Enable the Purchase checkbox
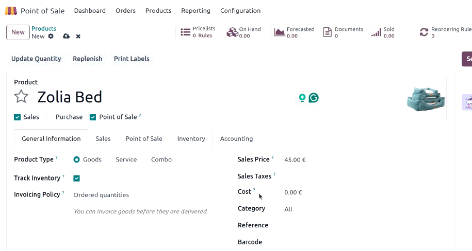Viewport: 472px width, 251px height. pos(49,117)
